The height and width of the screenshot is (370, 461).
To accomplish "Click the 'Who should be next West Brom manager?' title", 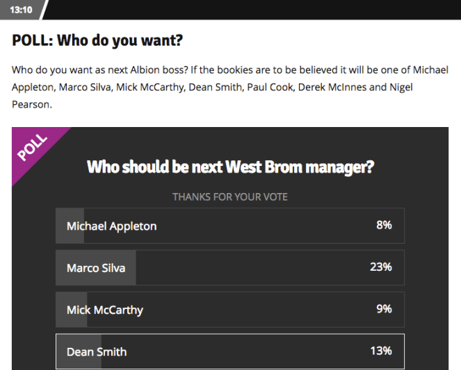I will (x=230, y=167).
